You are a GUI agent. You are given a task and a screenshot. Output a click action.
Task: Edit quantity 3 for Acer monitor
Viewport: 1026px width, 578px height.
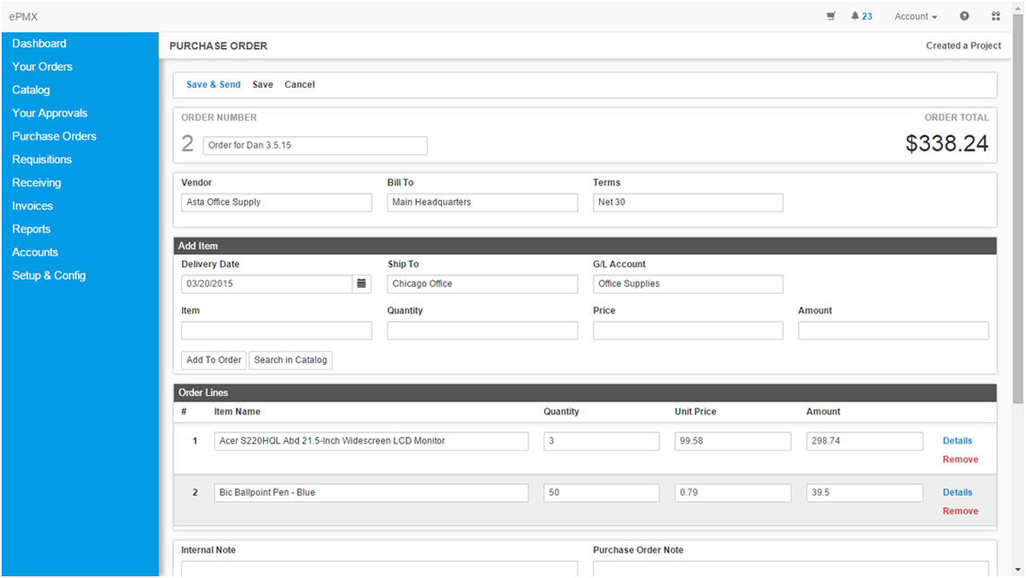601,442
